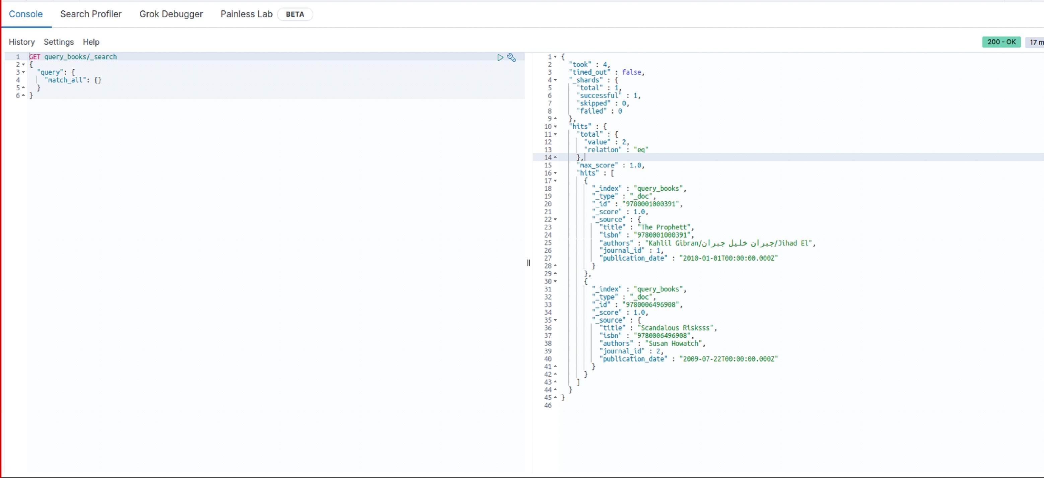Click the "successful" : 1 line
Viewport: 1044px width, 478px height.
(609, 95)
